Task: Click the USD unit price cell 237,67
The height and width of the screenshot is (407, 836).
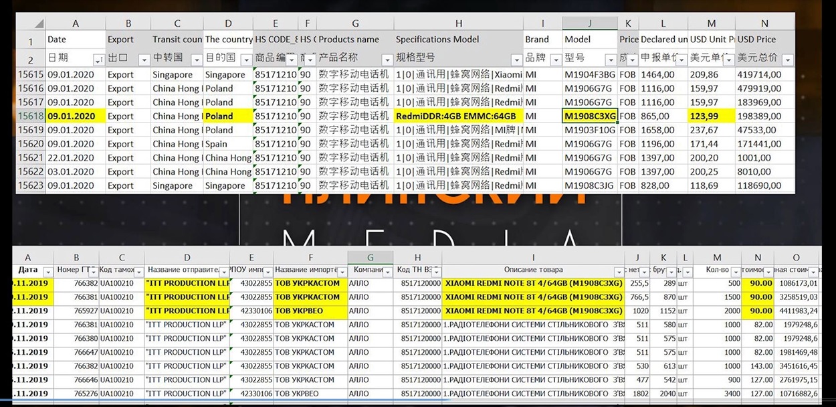Action: click(x=712, y=130)
